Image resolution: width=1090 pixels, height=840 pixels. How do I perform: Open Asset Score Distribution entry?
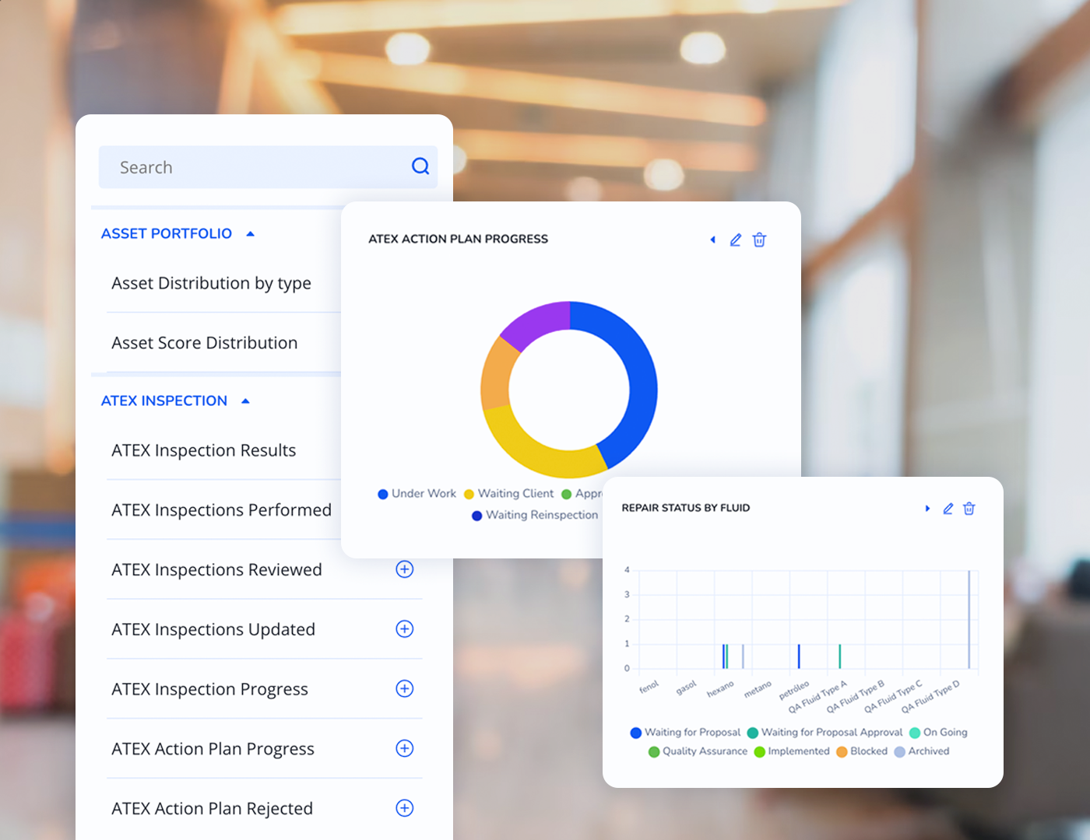(204, 343)
